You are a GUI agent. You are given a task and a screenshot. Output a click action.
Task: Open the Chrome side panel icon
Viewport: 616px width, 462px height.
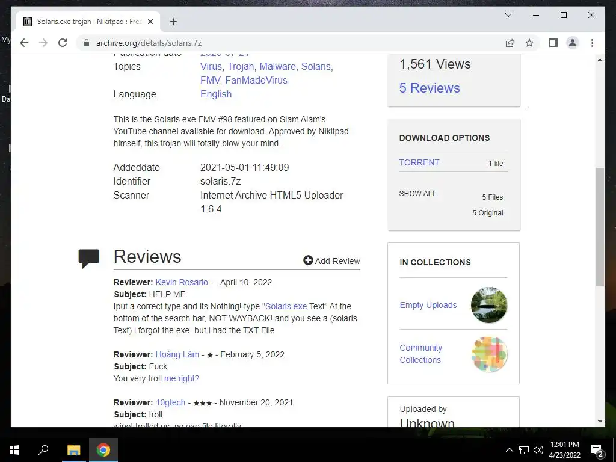point(553,43)
